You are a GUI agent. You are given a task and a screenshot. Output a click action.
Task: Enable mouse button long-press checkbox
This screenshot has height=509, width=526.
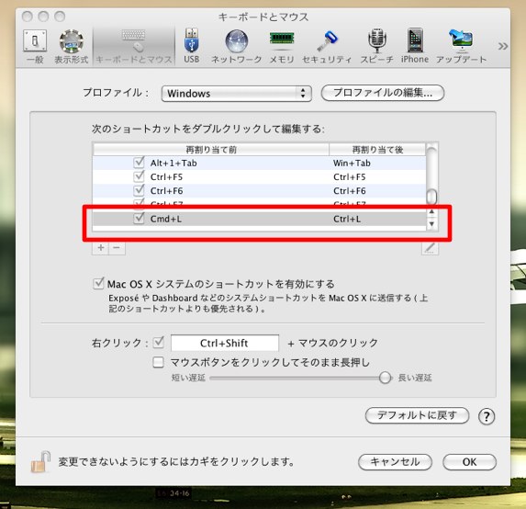pyautogui.click(x=158, y=362)
